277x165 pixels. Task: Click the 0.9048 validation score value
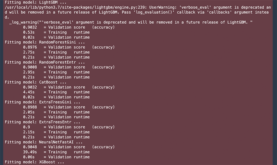pyautogui.click(x=30, y=147)
